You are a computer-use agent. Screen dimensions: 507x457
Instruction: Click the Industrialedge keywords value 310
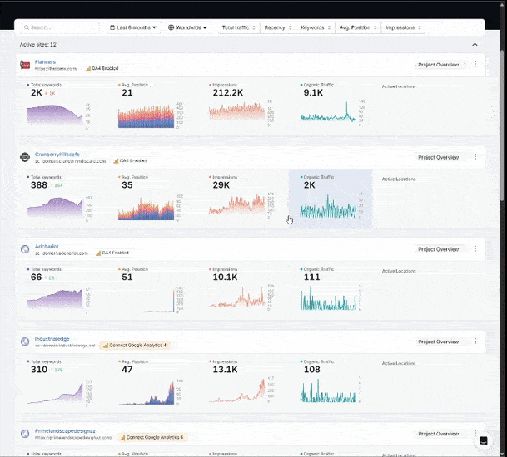point(39,369)
